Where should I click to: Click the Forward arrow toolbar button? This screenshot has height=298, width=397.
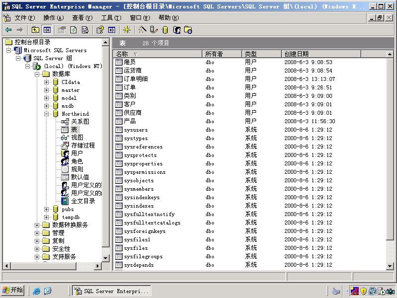click(20, 30)
